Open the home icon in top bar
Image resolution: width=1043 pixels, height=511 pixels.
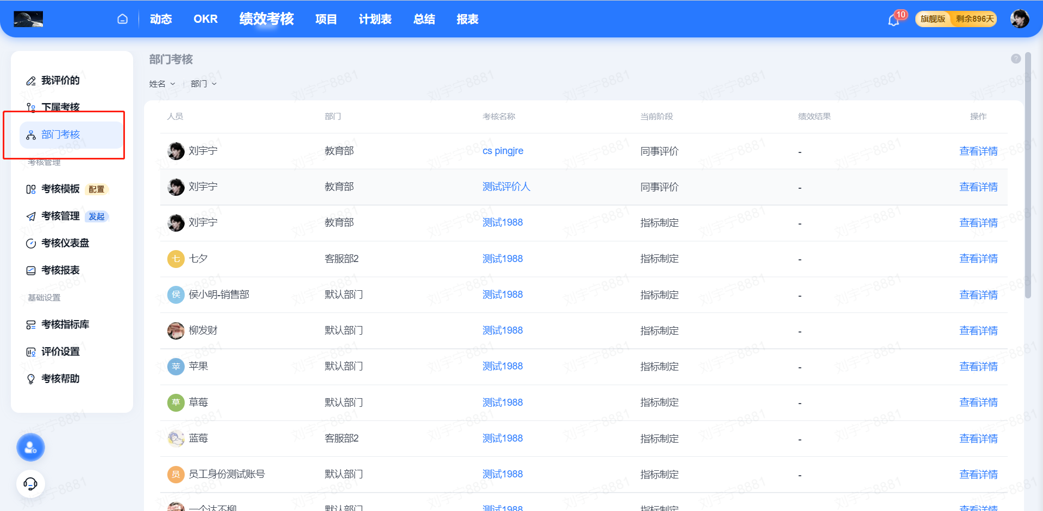tap(122, 19)
